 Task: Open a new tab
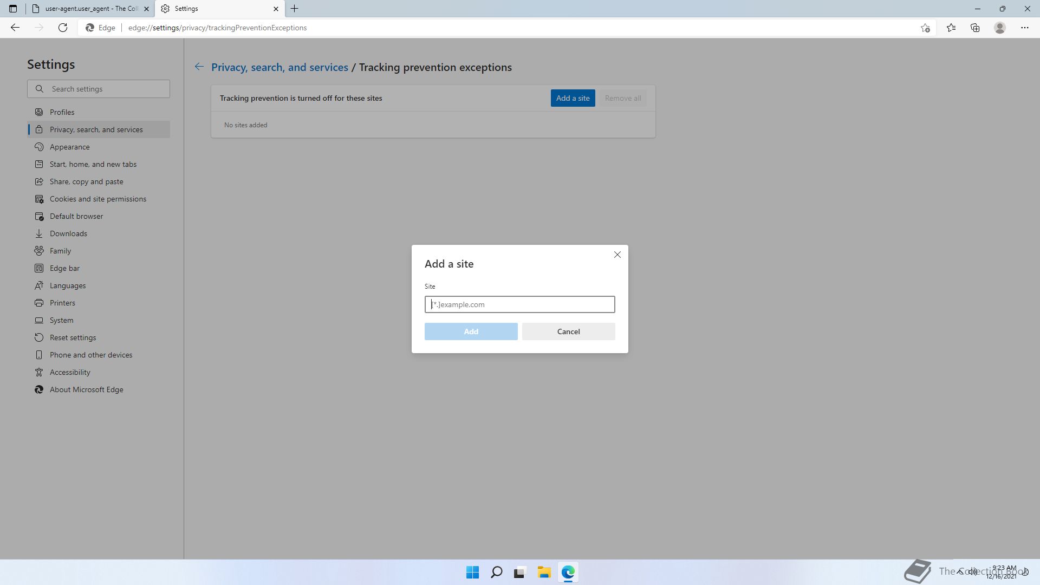coord(295,9)
